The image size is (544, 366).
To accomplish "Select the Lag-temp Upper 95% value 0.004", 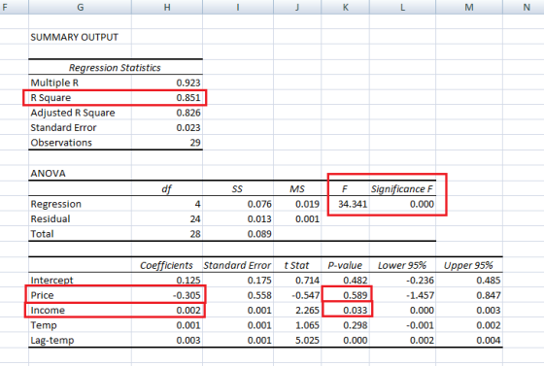I will 489,340.
